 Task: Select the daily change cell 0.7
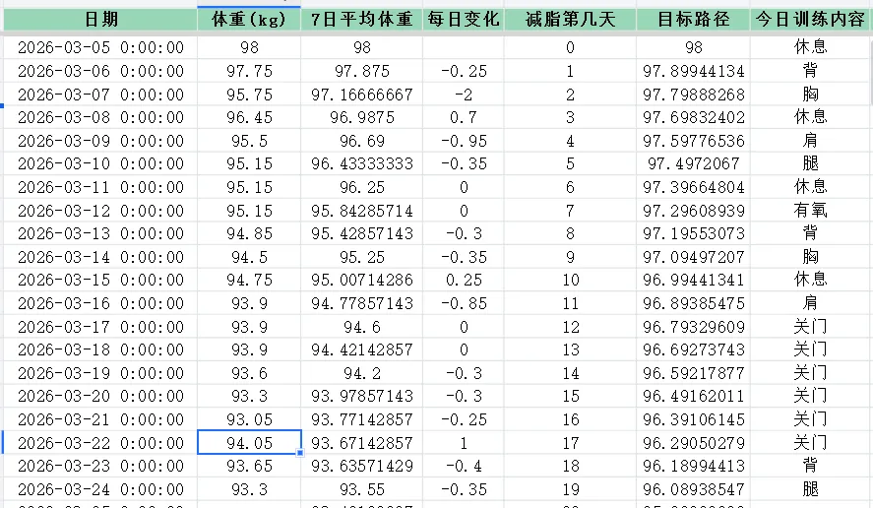coord(464,117)
